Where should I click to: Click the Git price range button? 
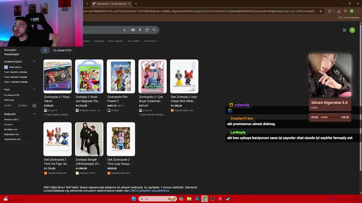tap(34, 106)
